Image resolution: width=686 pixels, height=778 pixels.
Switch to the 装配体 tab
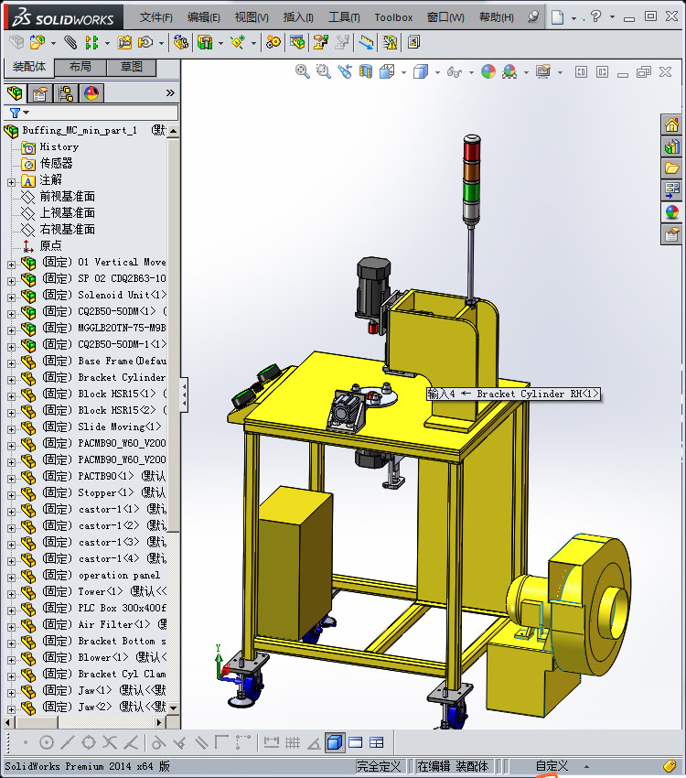pos(29,67)
